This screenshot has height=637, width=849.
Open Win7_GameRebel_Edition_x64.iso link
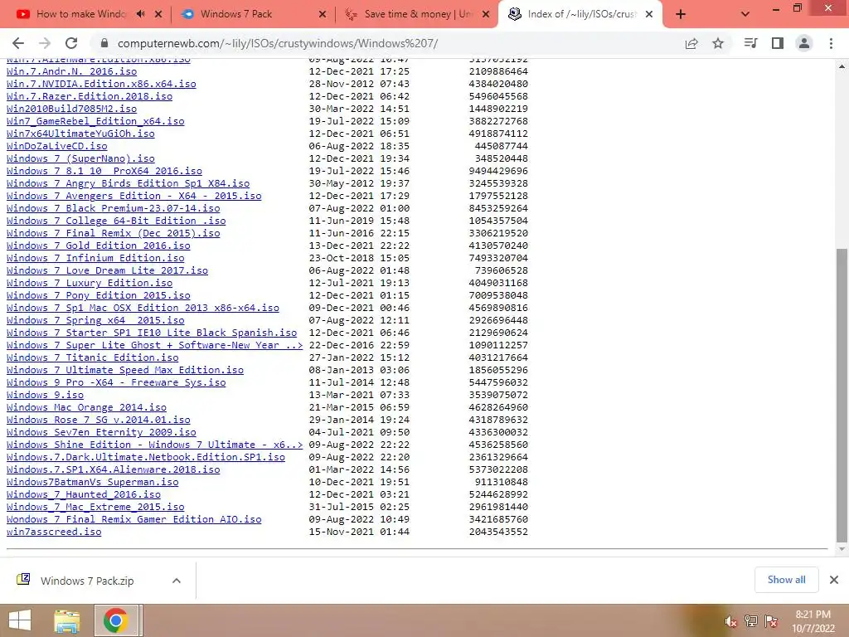[95, 121]
